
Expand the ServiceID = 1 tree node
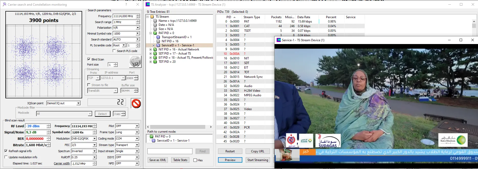[x=154, y=45]
